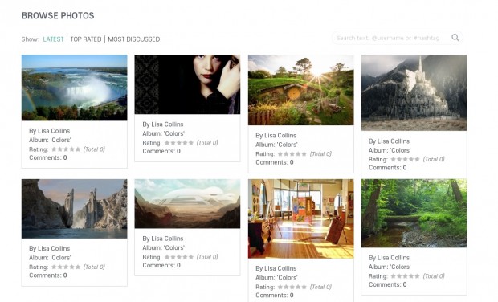Click 'By Lisa Collins' under forest stream photo
The height and width of the screenshot is (302, 498).
[x=389, y=258]
